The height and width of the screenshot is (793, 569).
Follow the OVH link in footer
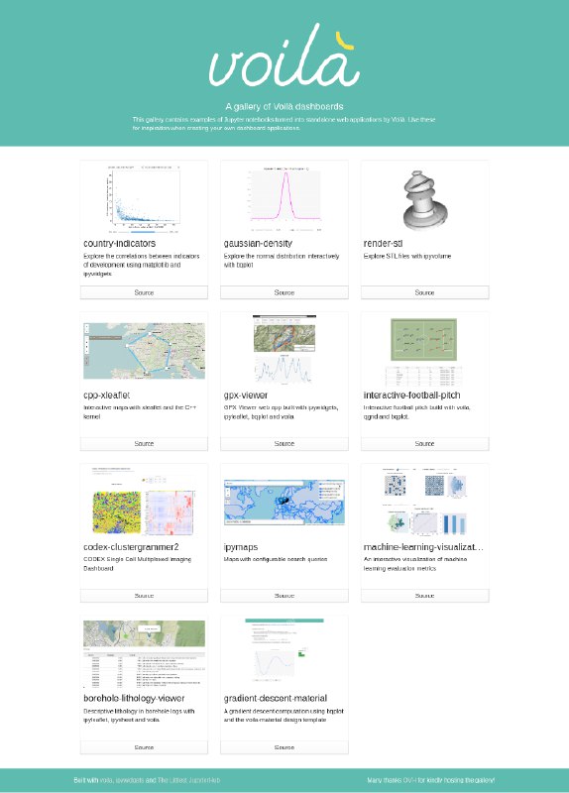(409, 780)
